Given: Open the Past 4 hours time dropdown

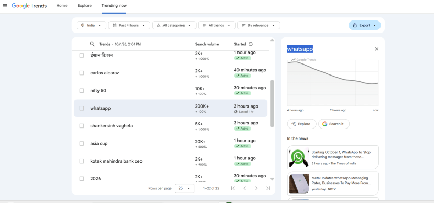Looking at the screenshot, I should (x=129, y=25).
